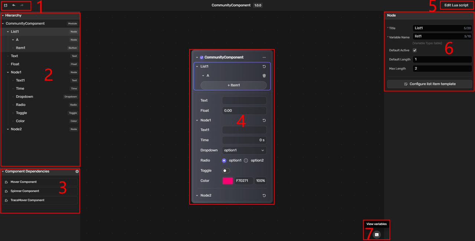
Task: Enable the Default Active checkbox
Action: [x=415, y=50]
